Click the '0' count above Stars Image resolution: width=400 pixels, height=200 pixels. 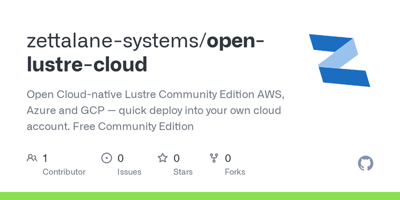[x=177, y=158]
